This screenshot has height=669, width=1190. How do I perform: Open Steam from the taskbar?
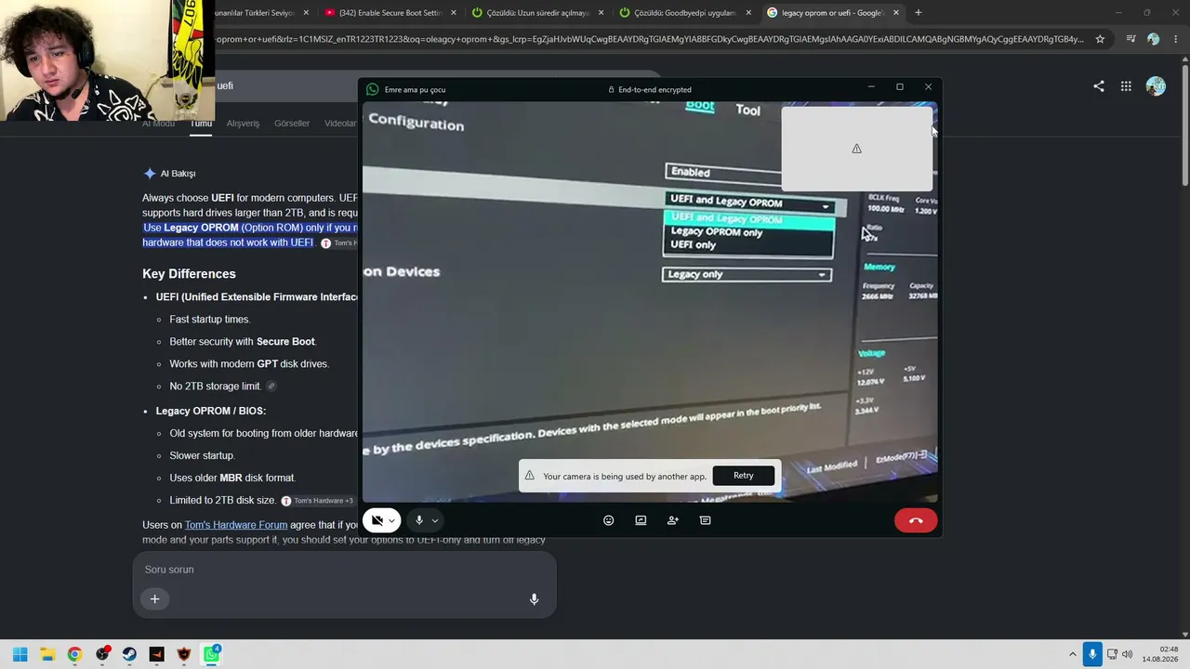click(x=129, y=654)
